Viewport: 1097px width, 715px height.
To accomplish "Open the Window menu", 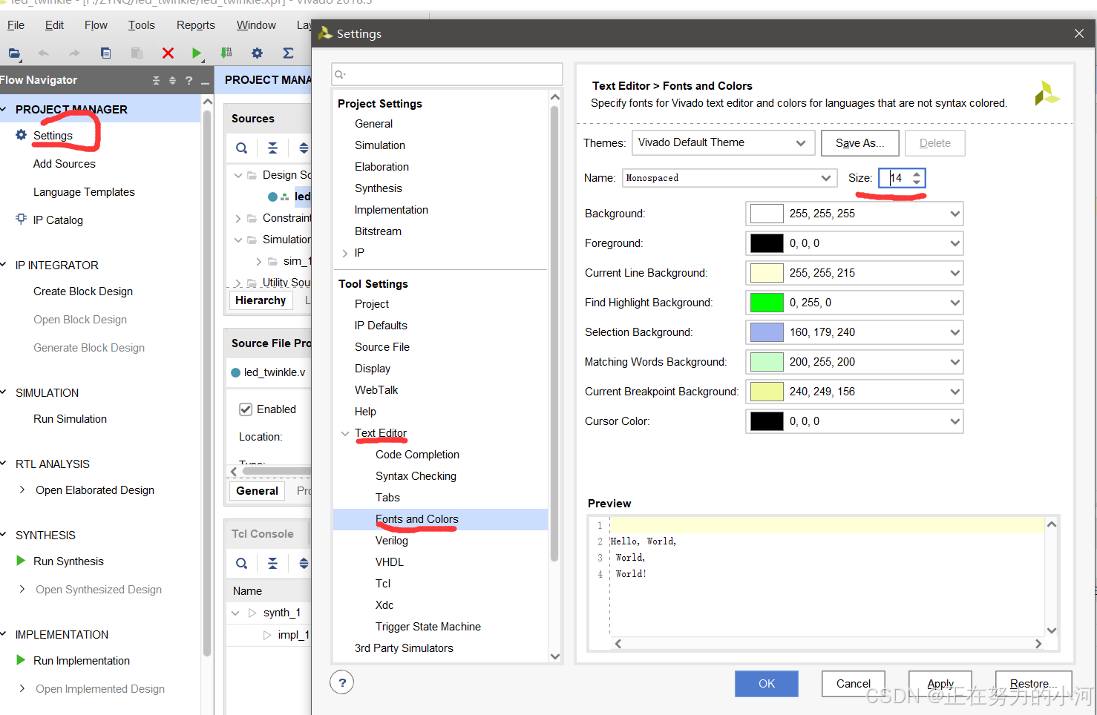I will tap(256, 25).
